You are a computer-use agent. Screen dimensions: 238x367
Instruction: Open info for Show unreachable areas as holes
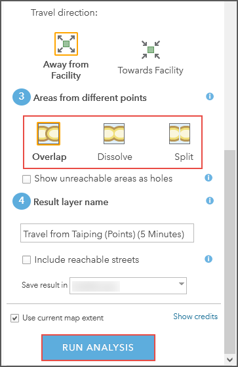[x=208, y=178]
